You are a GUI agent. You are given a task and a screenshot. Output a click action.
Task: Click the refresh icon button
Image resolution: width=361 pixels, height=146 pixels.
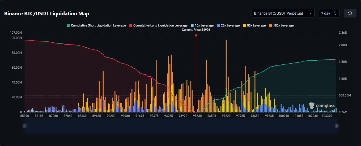point(350,13)
